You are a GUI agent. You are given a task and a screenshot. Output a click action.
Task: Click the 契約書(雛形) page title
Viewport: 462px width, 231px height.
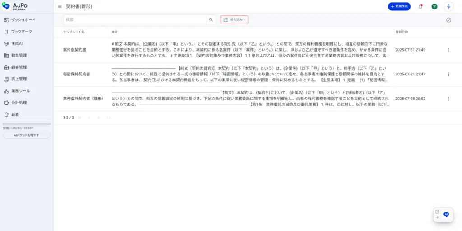79,6
